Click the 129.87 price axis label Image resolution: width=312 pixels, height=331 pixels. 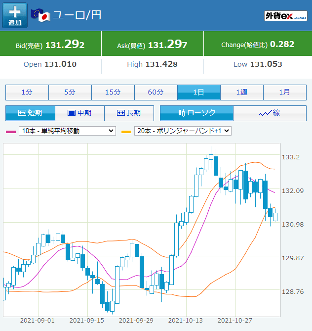pos(293,258)
